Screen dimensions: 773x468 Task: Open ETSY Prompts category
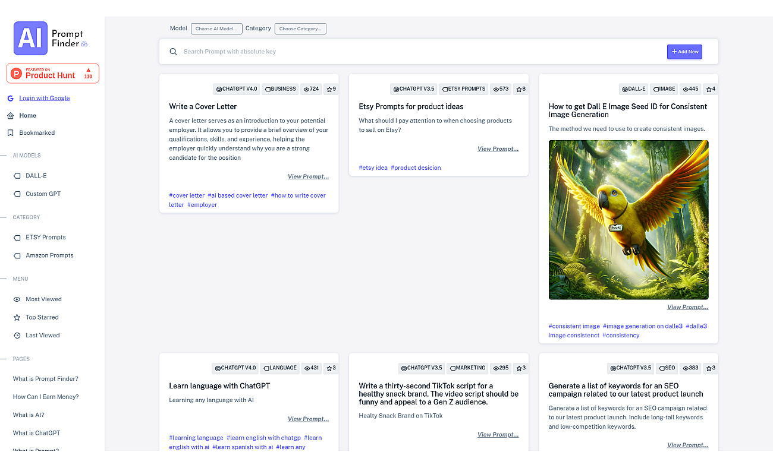coord(46,238)
